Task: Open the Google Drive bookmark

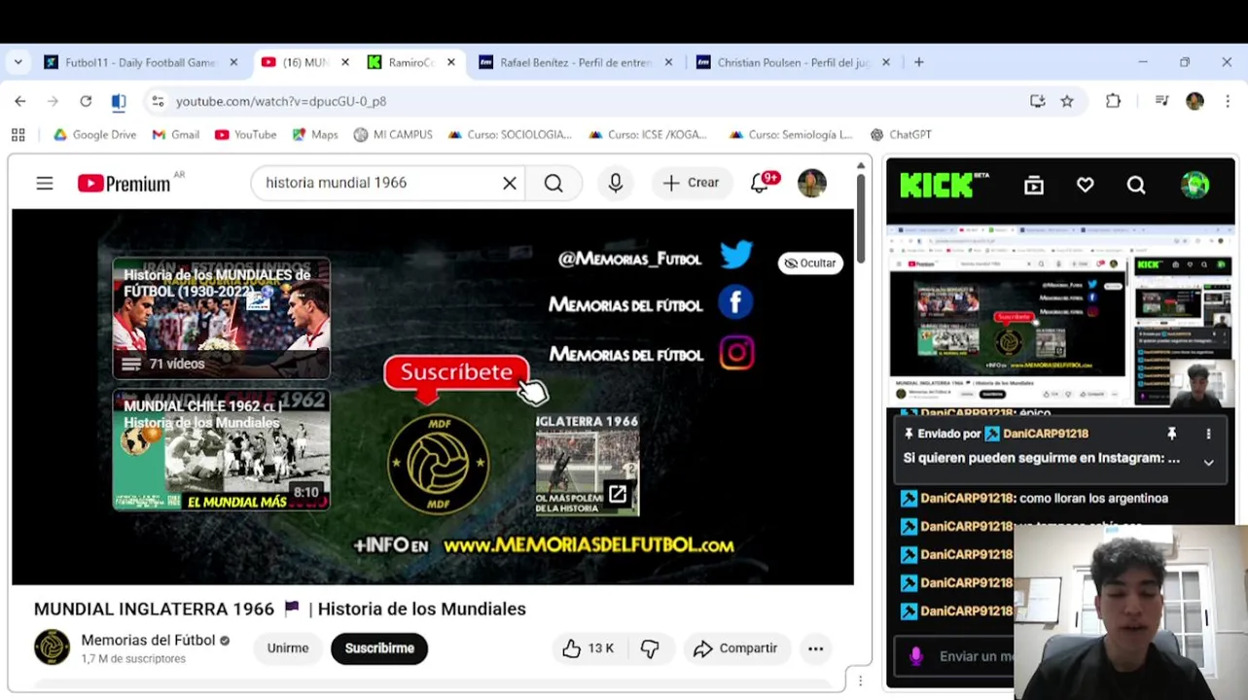Action: click(x=94, y=135)
